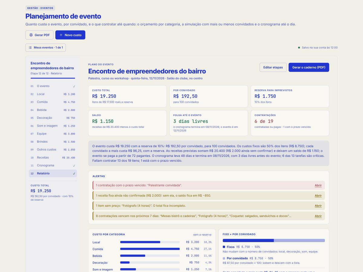Go to step 09 Outros custos
Image resolution: width=363 pixels, height=272 pixels.
tap(53, 150)
